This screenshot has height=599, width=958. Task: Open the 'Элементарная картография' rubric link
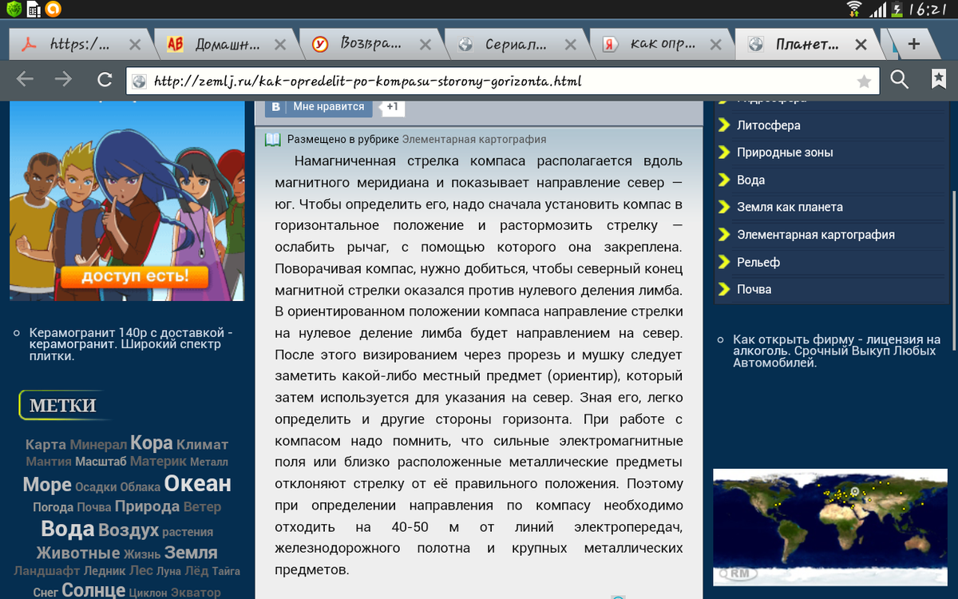pyautogui.click(x=474, y=139)
